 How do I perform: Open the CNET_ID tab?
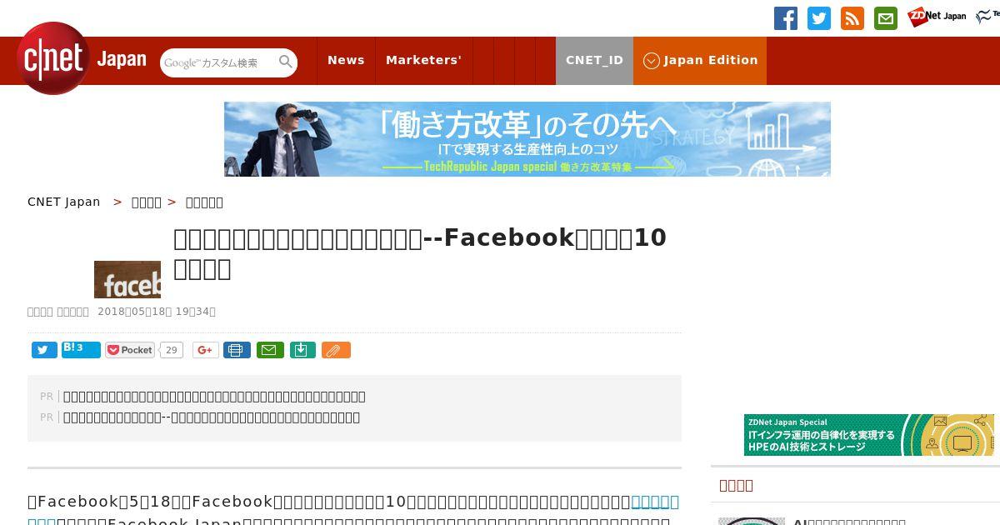[x=594, y=60]
